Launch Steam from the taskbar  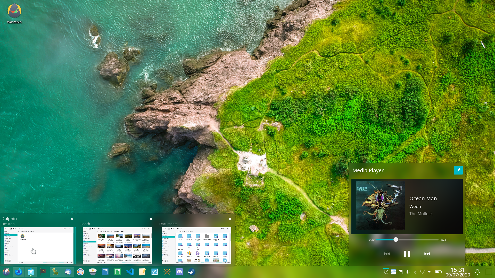(x=192, y=272)
